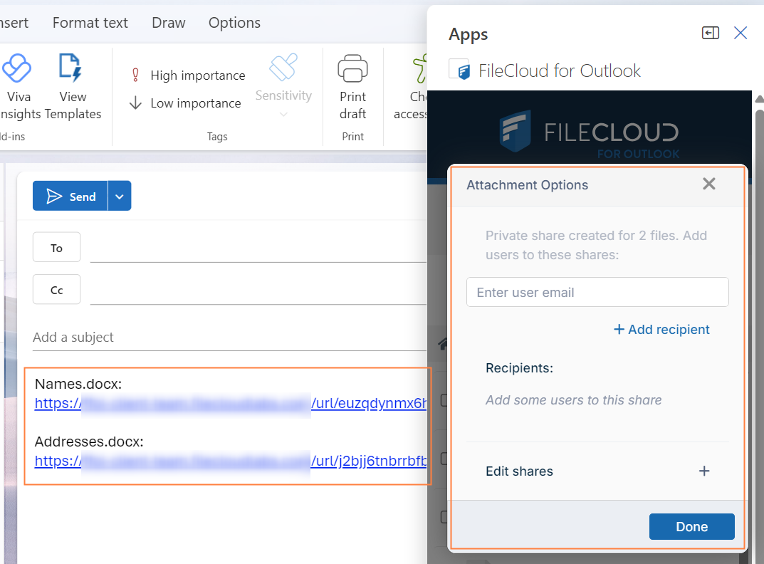Send the email message
Viewport: 764px width, 564px height.
click(x=70, y=196)
